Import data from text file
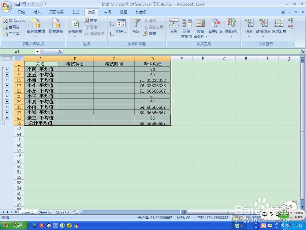Image resolution: width=306 pixels, height=230 pixels. [x=12, y=34]
